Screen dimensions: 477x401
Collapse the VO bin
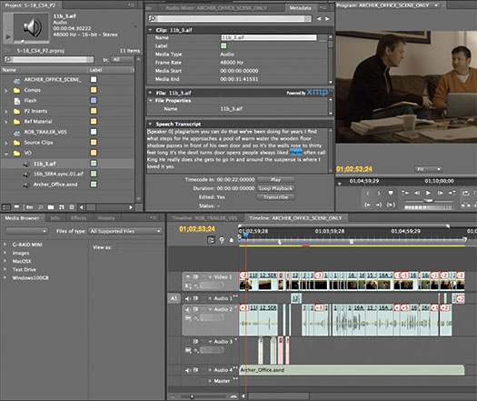click(6, 154)
